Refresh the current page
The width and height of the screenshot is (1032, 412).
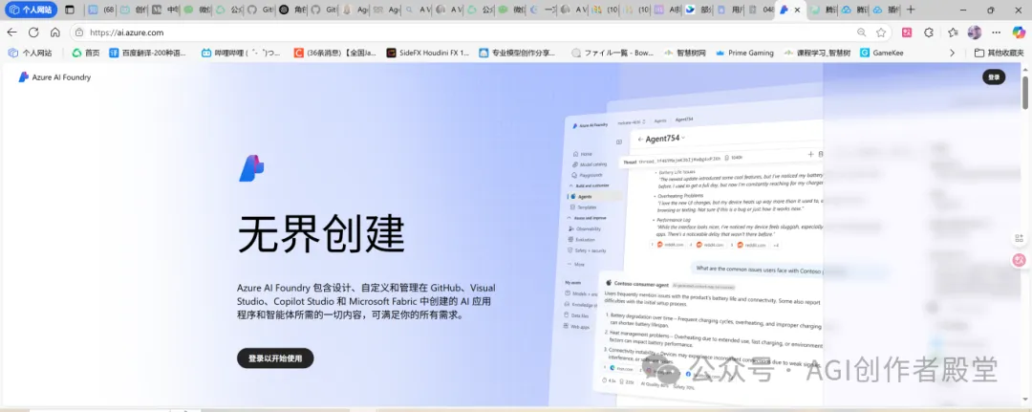(x=33, y=33)
